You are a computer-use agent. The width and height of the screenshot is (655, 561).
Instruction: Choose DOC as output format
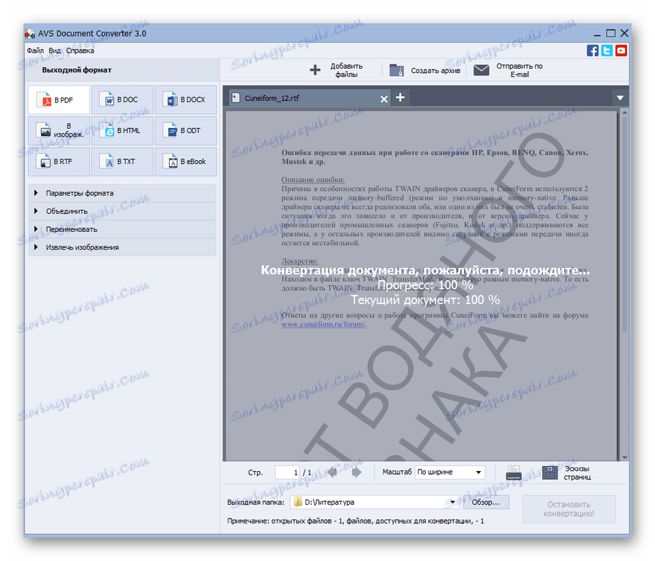click(122, 99)
